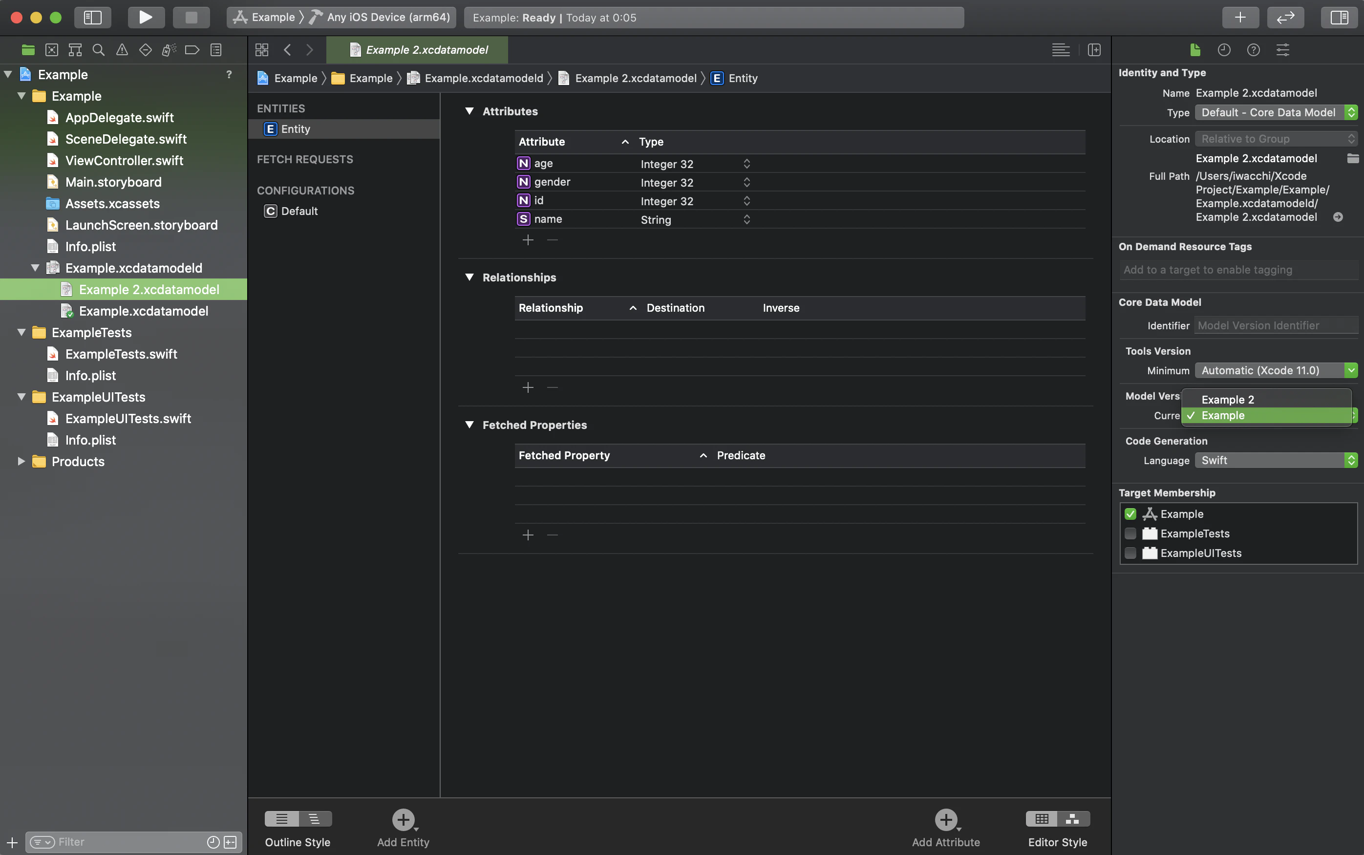Show the History inspector clock icon

coord(1224,50)
